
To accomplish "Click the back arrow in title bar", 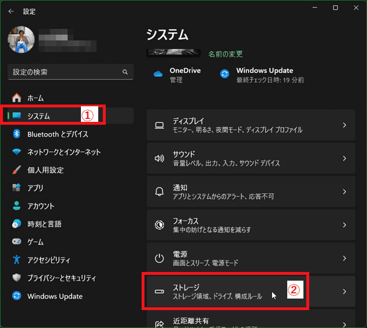I will click(12, 10).
